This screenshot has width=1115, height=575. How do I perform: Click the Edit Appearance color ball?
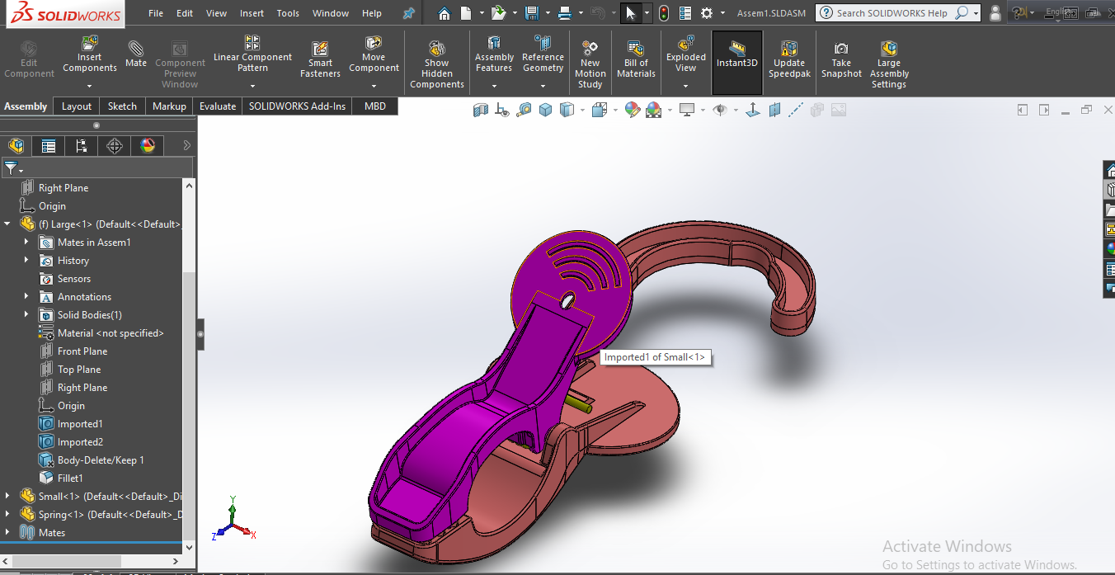point(632,110)
